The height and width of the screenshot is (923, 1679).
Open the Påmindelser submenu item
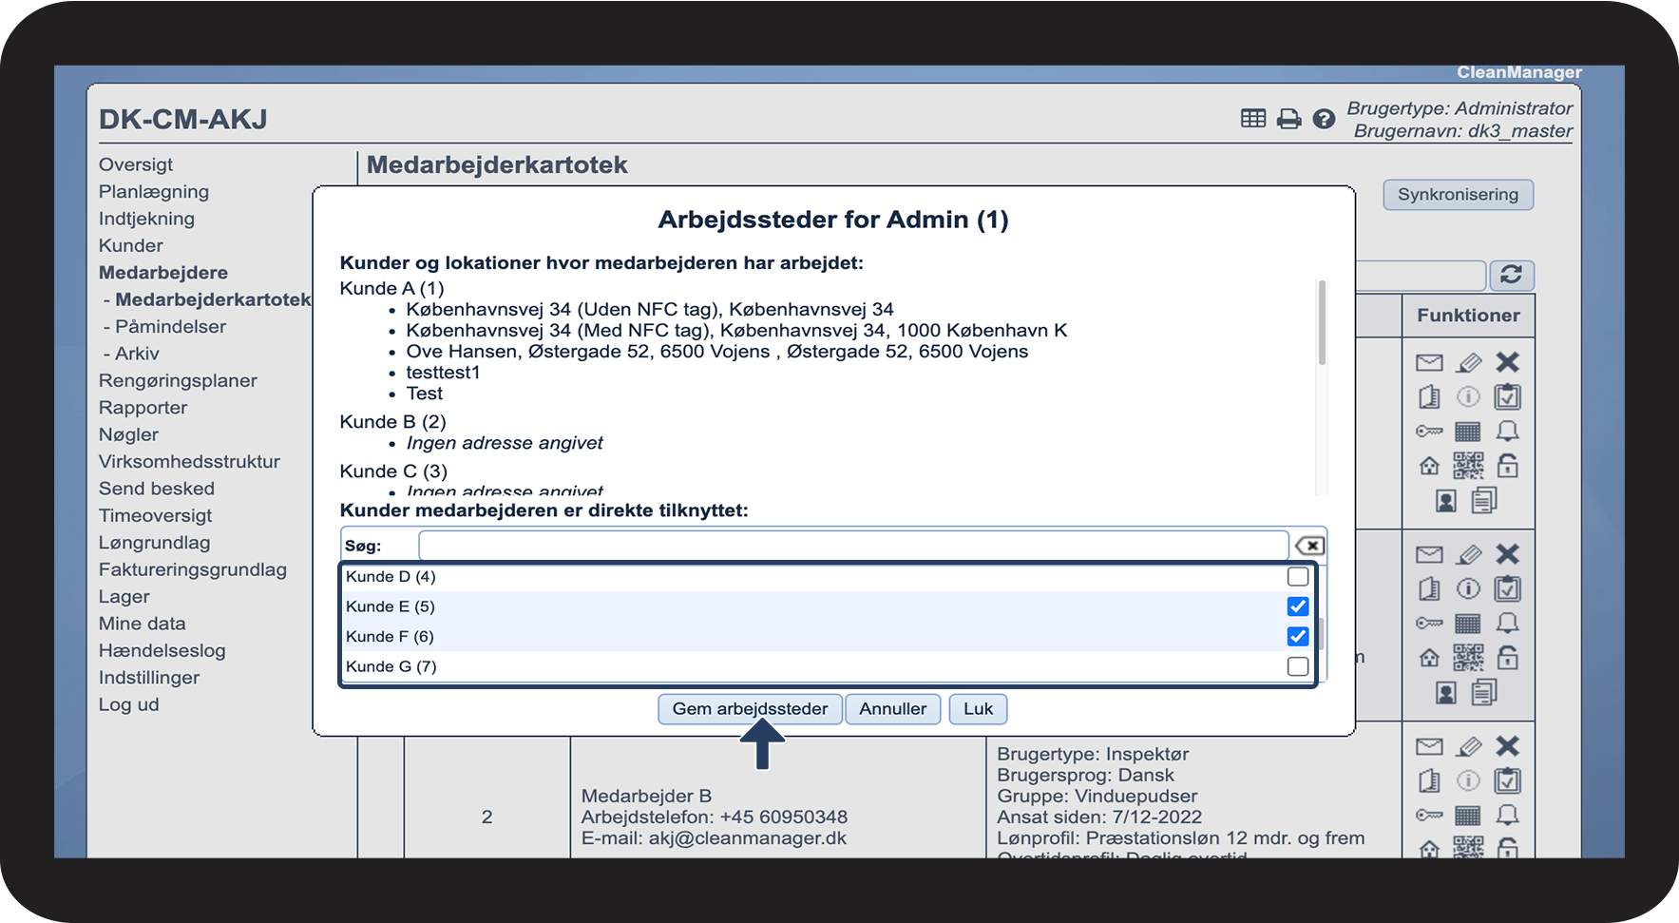pyautogui.click(x=170, y=326)
